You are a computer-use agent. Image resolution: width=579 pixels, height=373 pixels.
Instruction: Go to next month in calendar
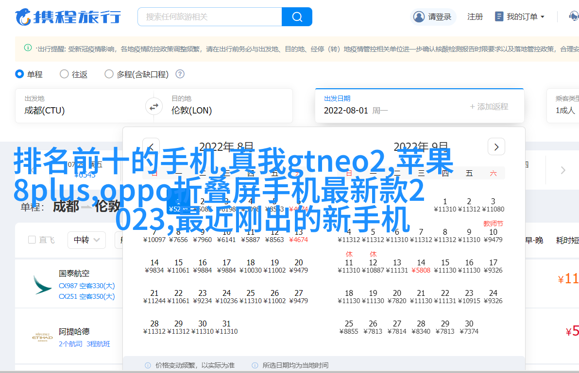tap(496, 147)
